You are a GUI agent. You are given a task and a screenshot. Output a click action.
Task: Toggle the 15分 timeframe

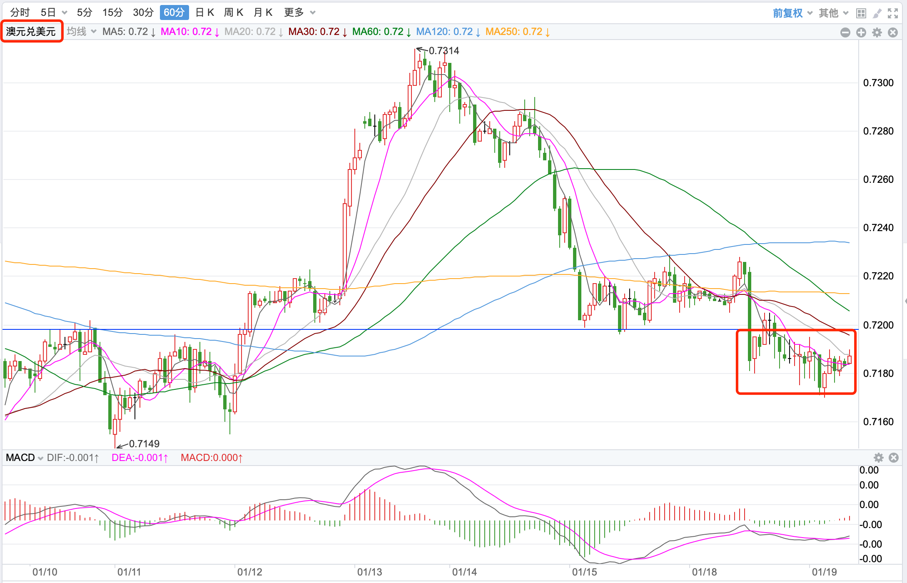click(112, 12)
